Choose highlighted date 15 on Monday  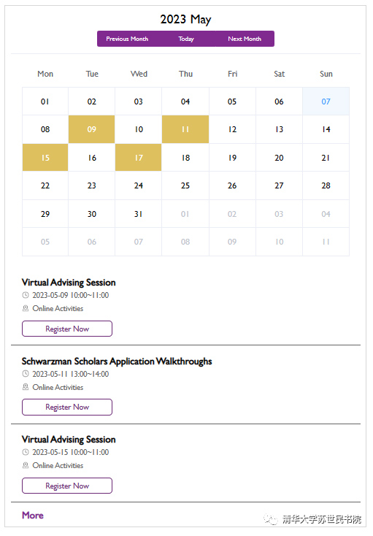point(45,158)
